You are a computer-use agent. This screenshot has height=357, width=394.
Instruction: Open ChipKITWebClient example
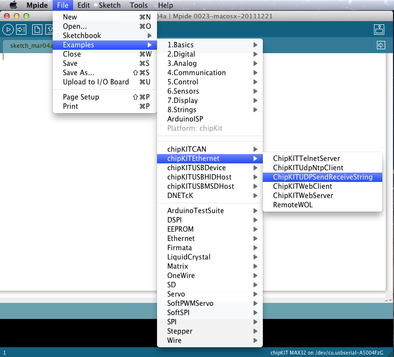pos(323,186)
